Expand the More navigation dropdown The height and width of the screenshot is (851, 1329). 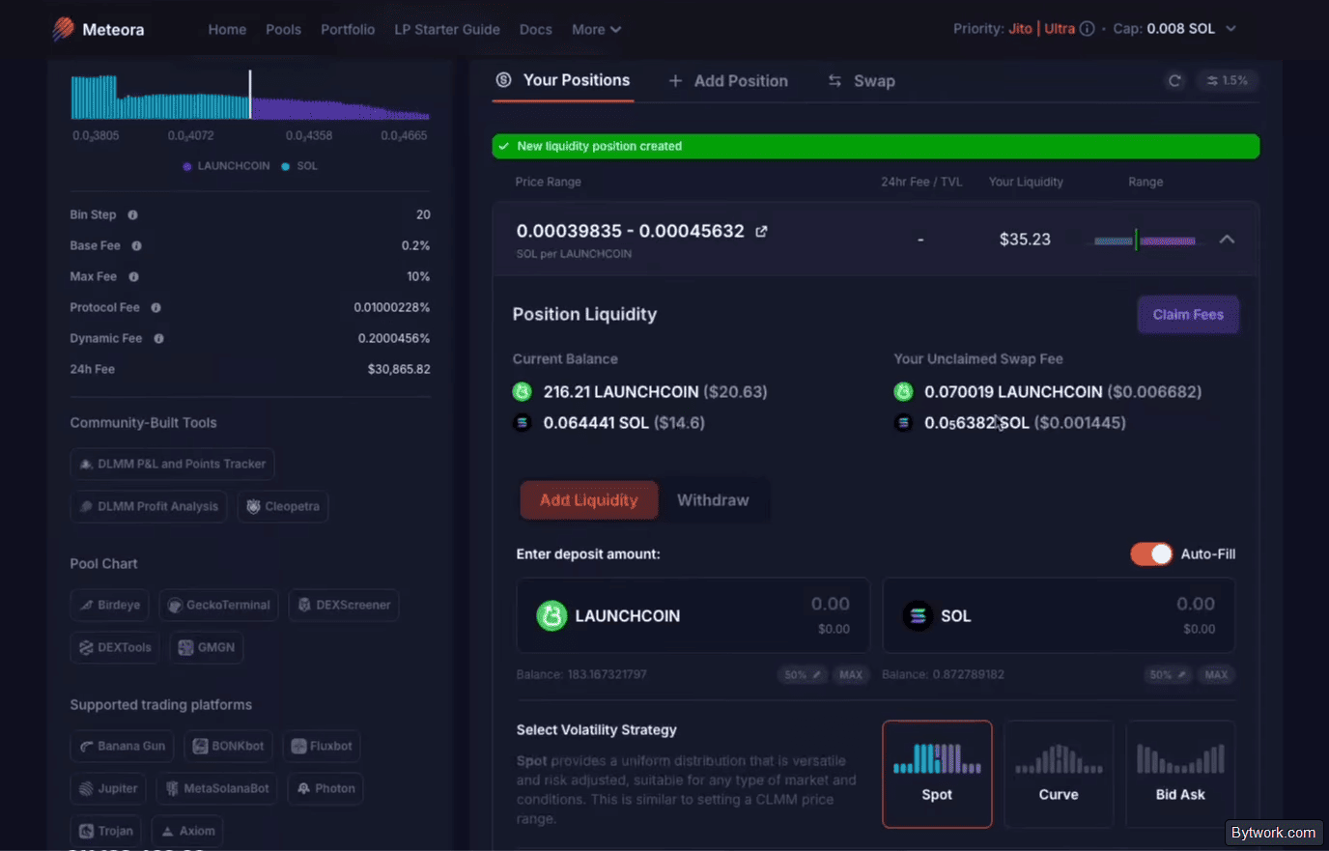tap(596, 29)
